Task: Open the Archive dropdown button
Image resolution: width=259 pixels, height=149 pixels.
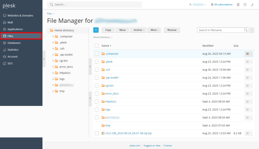Action: [x=138, y=30]
